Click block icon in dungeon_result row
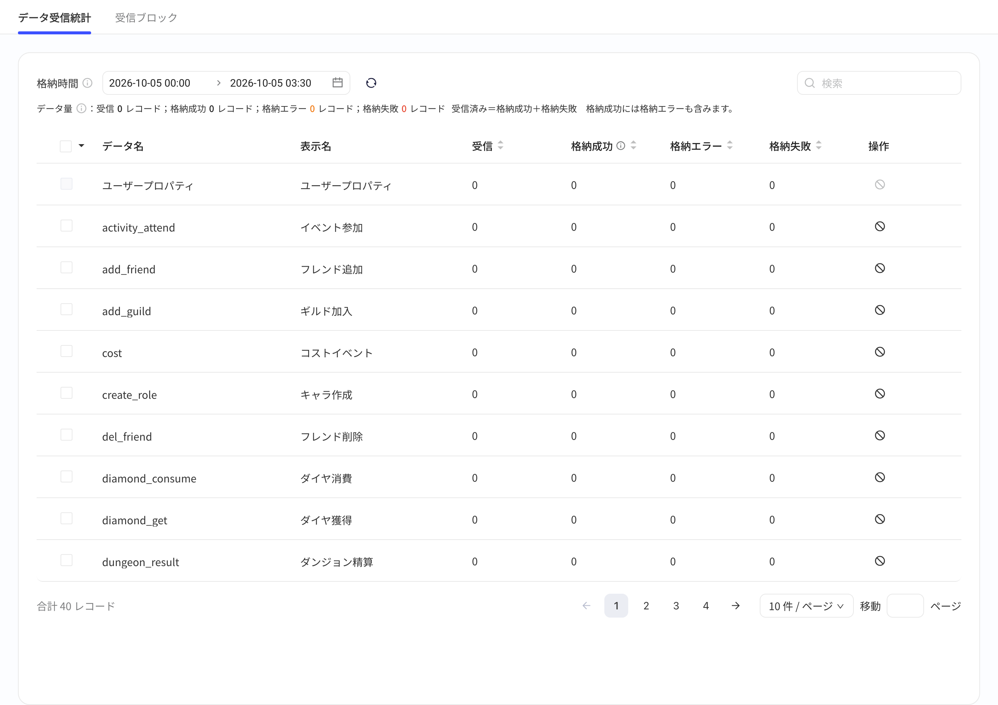The width and height of the screenshot is (998, 705). 880,561
